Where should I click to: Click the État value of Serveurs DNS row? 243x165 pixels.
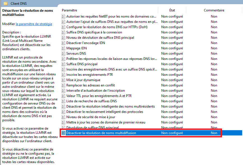tap(172, 54)
